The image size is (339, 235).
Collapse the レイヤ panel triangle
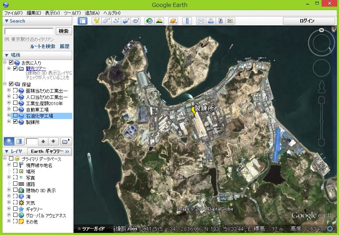[x=7, y=151]
